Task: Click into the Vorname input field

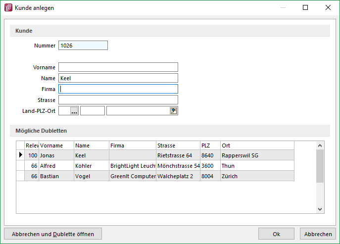Action: click(x=118, y=67)
